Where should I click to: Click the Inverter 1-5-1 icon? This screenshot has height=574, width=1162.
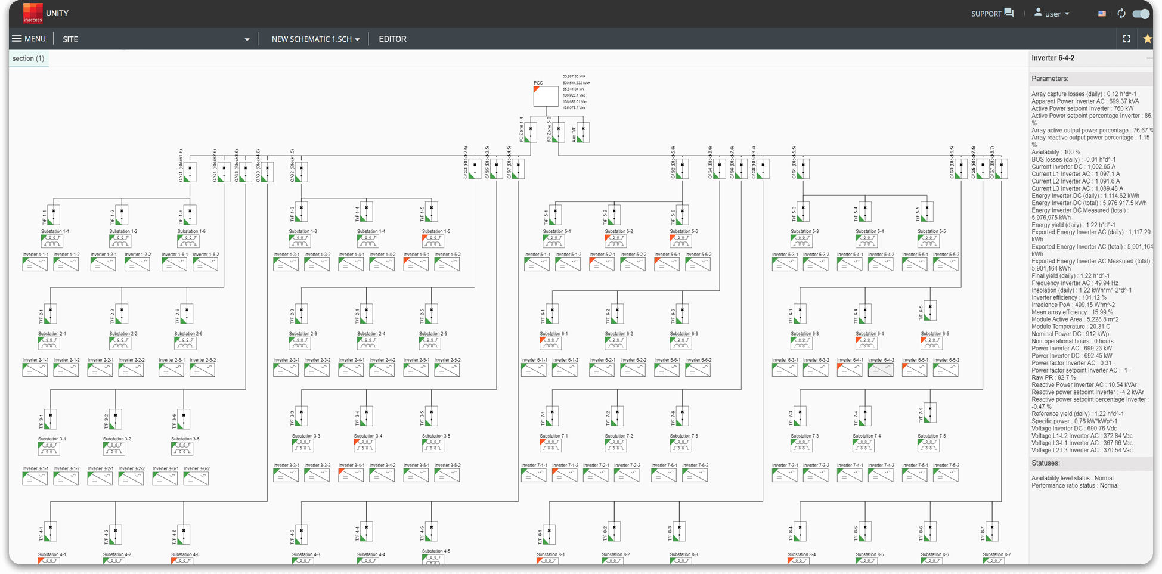(x=416, y=265)
